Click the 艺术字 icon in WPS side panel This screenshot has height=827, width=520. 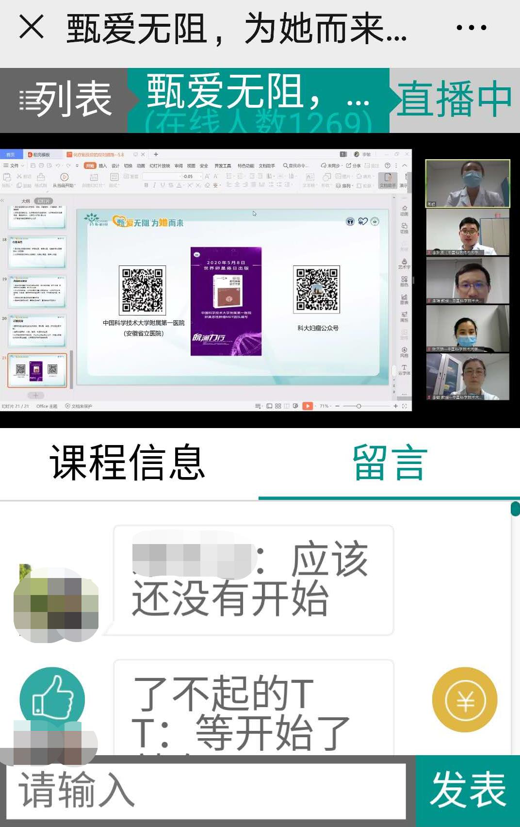click(404, 264)
